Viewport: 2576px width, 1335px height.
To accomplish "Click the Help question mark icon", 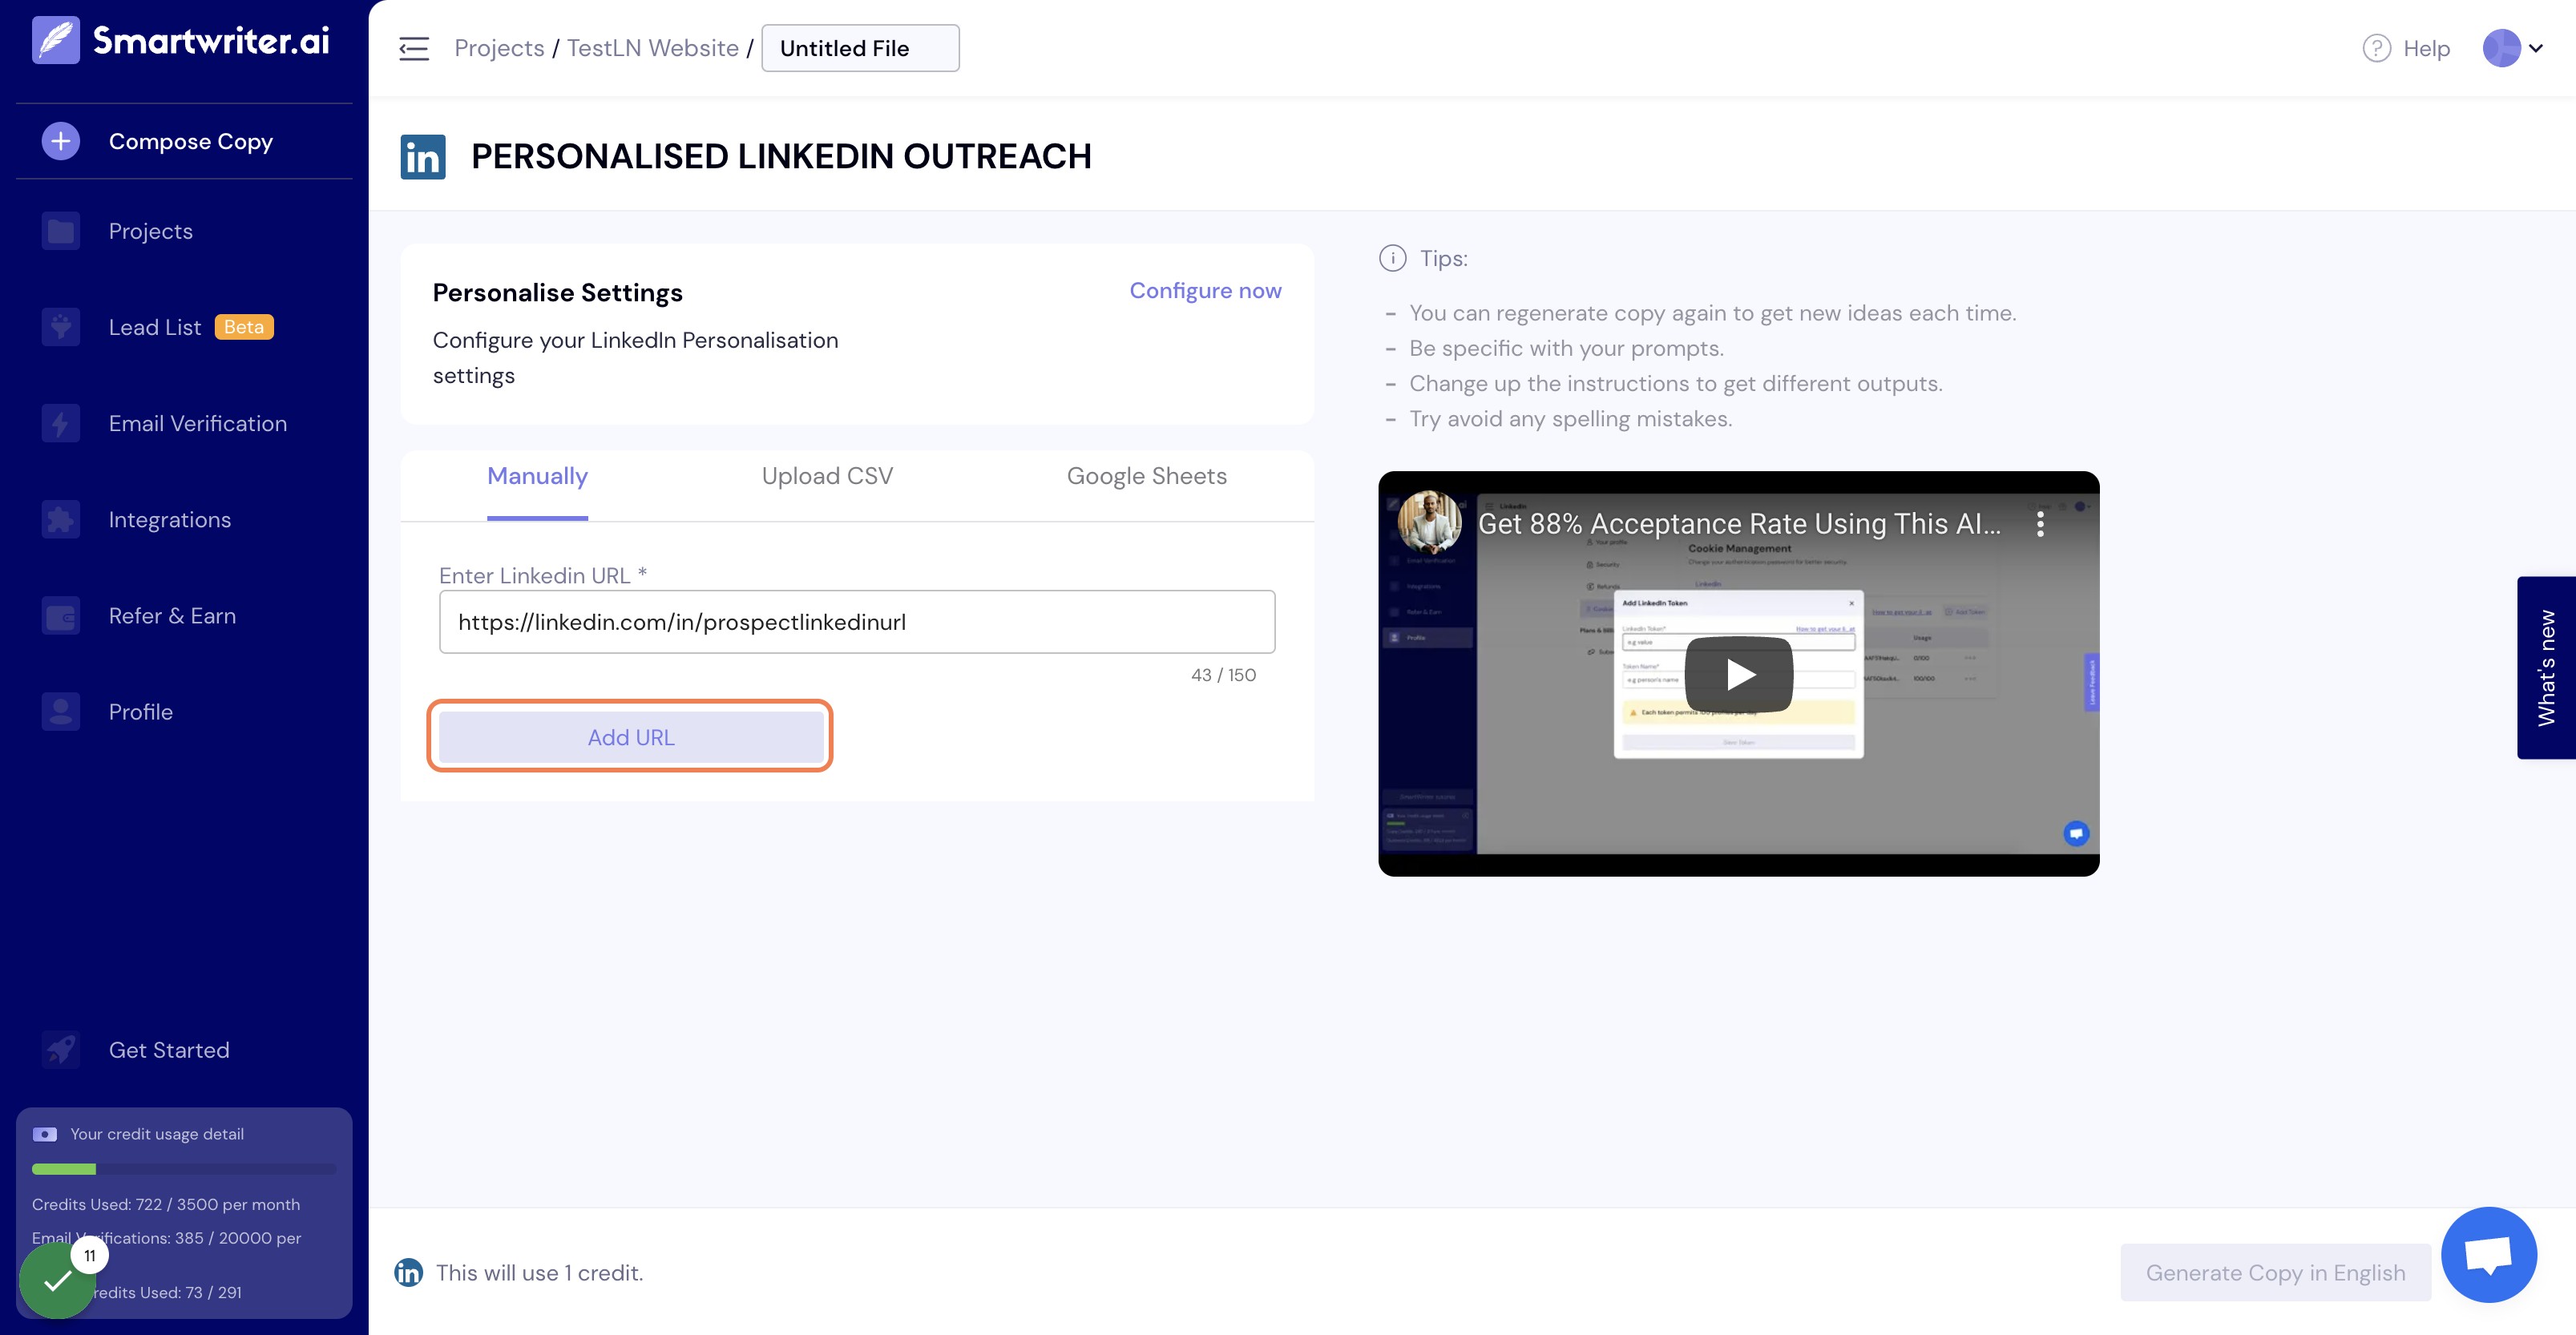I will tap(2376, 48).
